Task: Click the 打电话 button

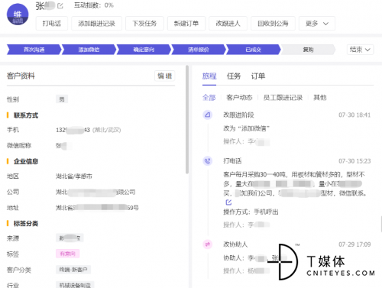Action: pyautogui.click(x=52, y=24)
